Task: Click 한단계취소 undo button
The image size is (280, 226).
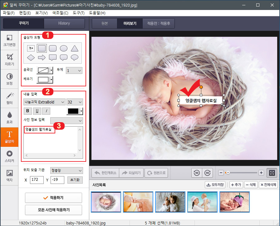Action: tap(106, 173)
